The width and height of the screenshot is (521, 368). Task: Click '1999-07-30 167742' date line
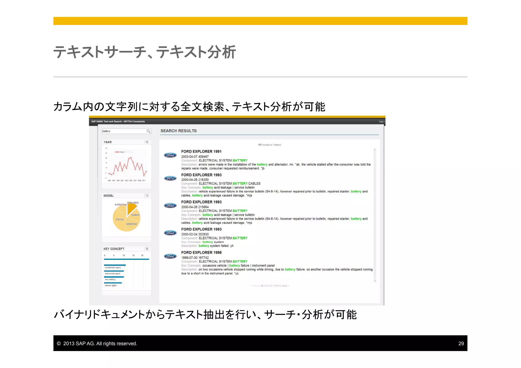pos(195,258)
